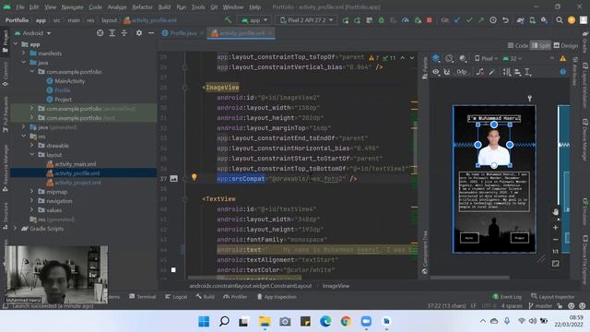
Task: Expand the drawable folder
Action: point(32,146)
